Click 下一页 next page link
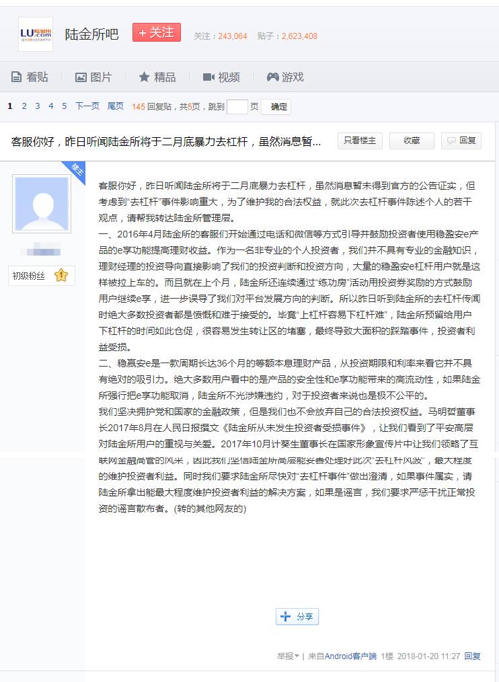The width and height of the screenshot is (499, 682). pos(87,106)
